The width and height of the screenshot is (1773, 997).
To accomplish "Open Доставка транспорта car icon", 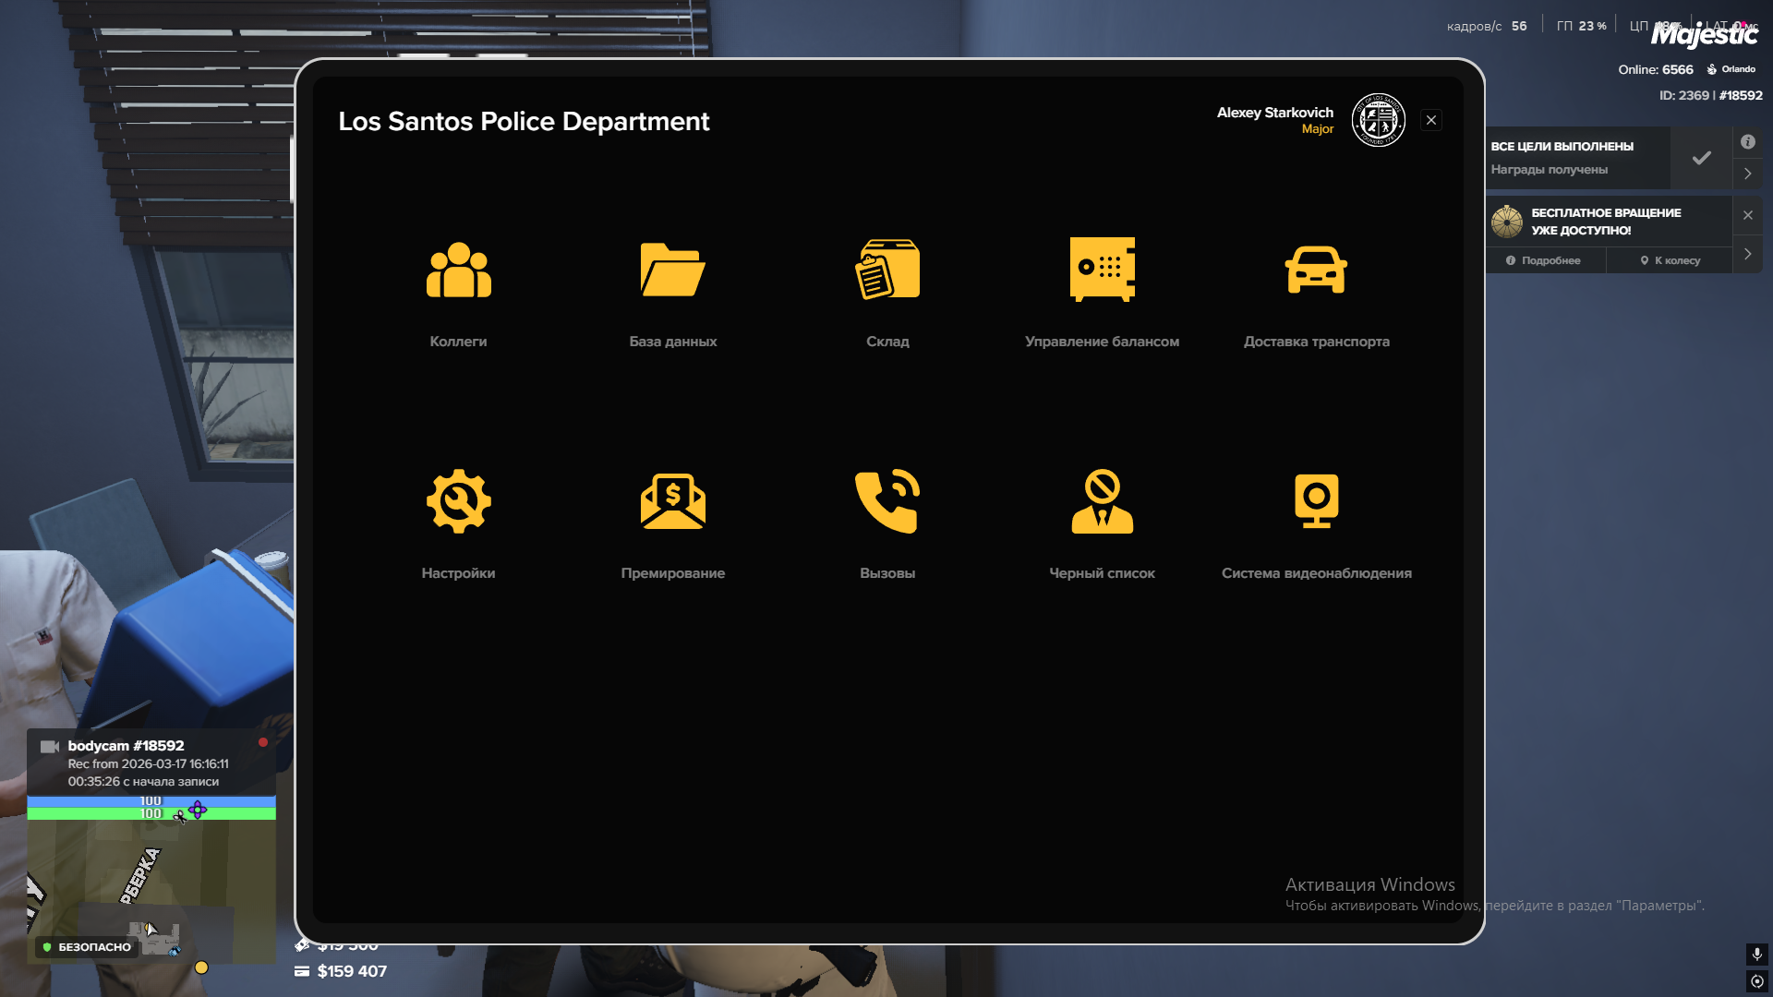I will 1316,270.
